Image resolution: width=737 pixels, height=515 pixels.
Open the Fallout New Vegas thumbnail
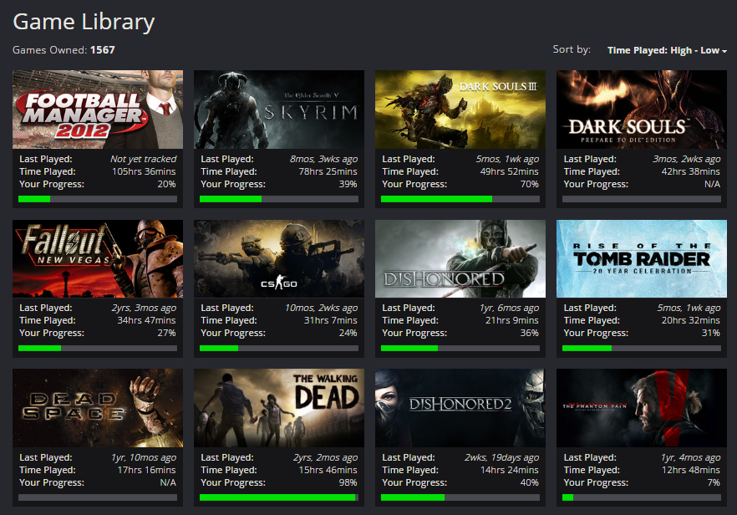98,258
